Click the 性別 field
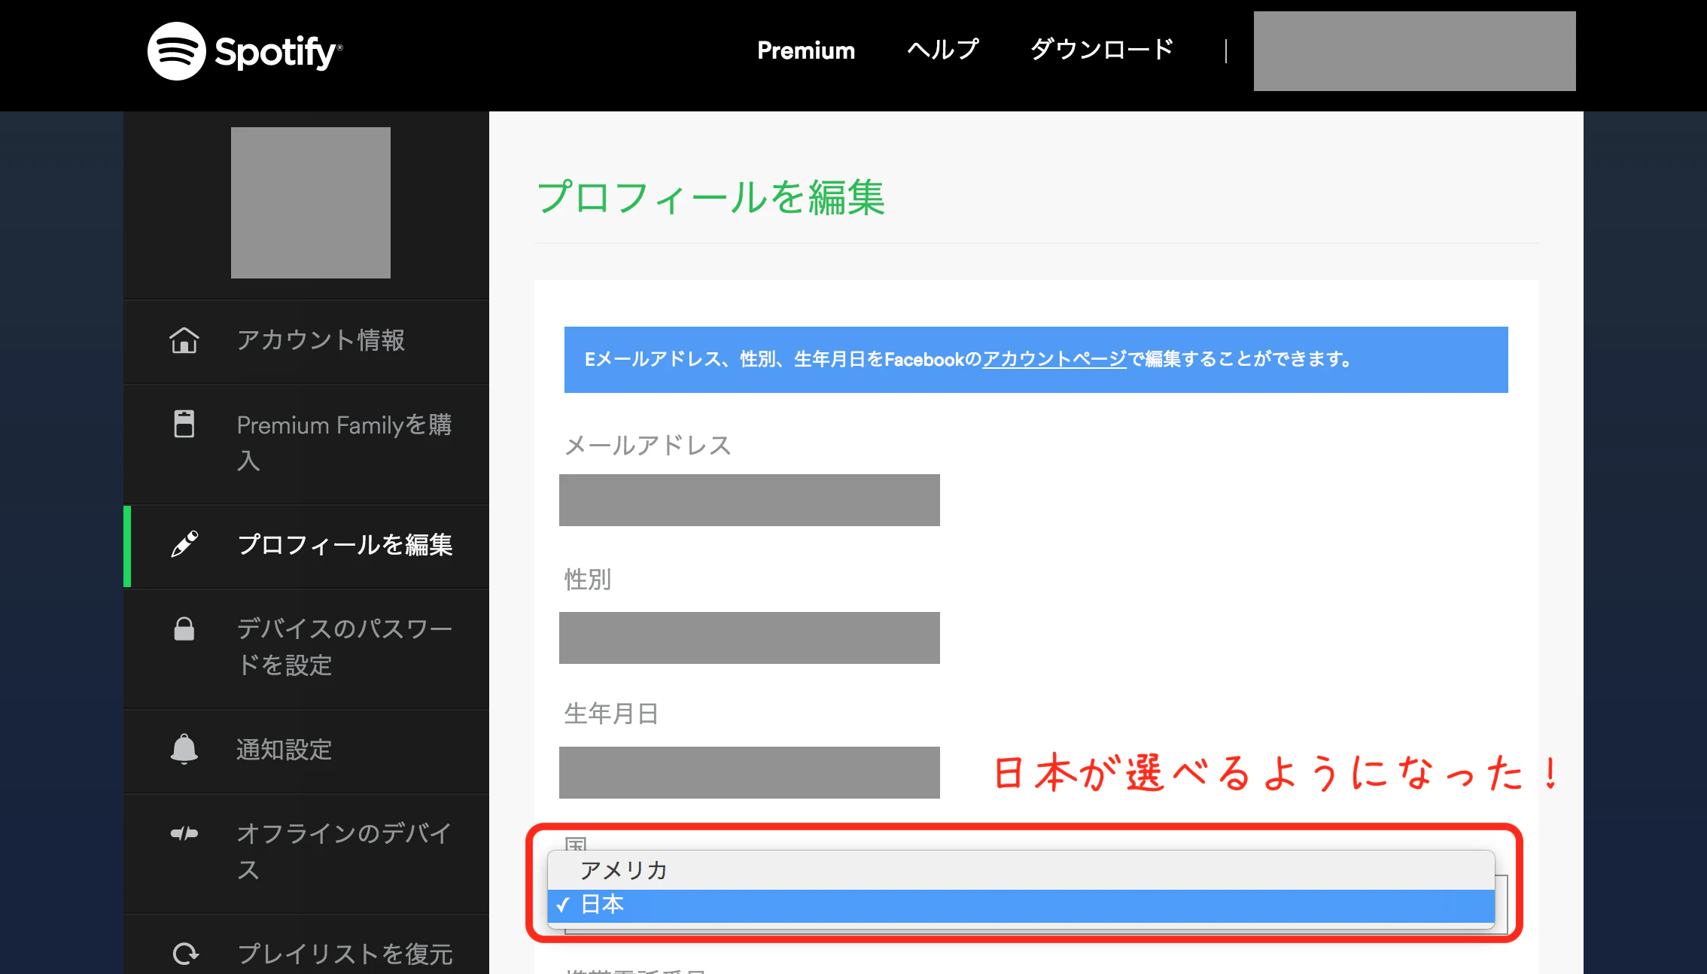This screenshot has height=974, width=1707. (x=749, y=638)
